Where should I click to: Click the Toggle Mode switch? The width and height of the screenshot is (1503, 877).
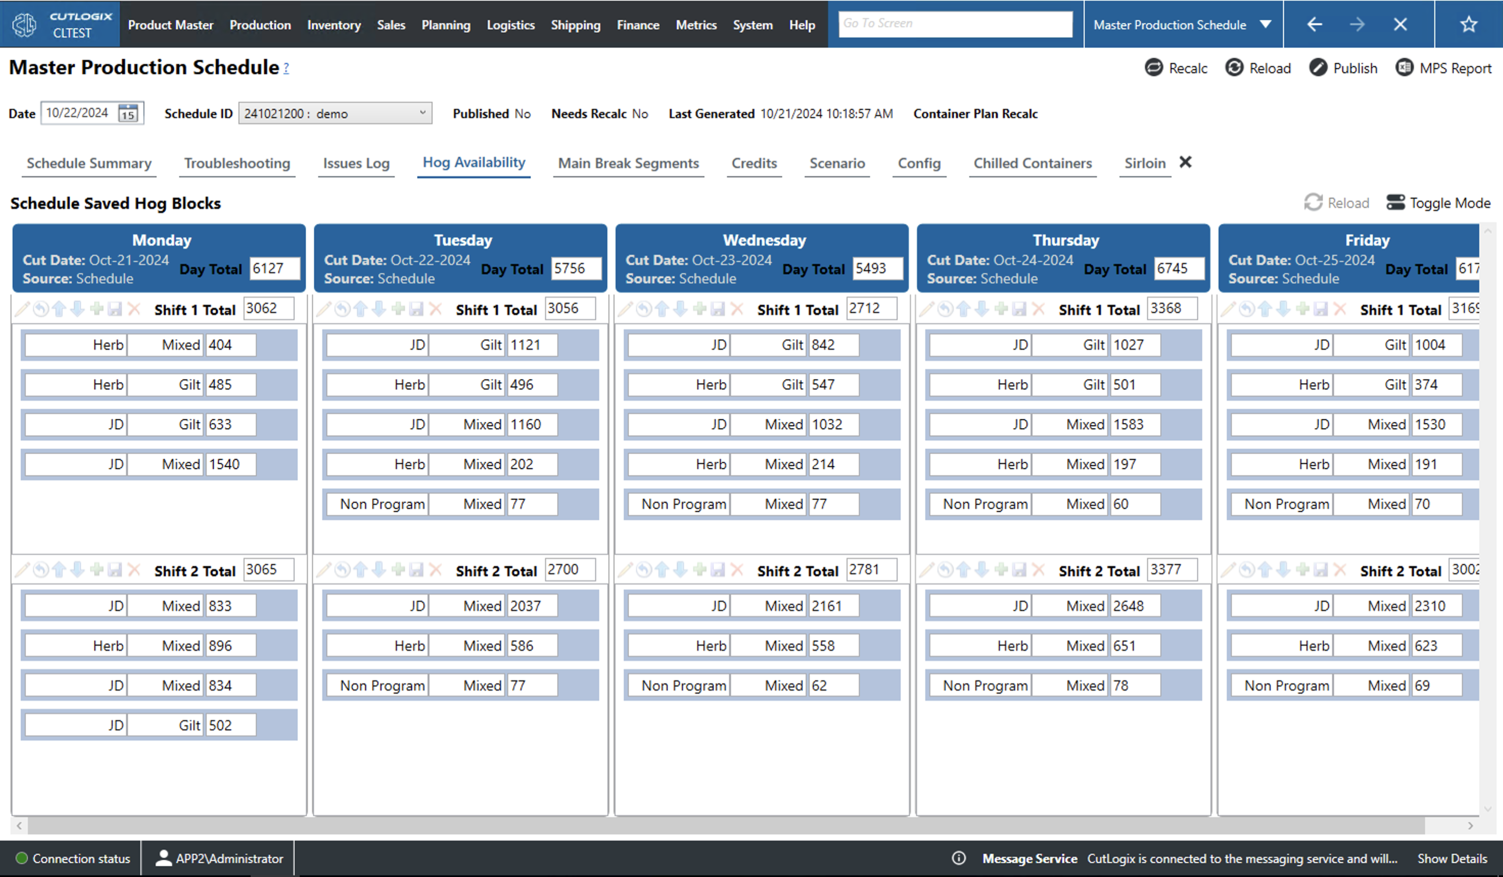click(1395, 203)
